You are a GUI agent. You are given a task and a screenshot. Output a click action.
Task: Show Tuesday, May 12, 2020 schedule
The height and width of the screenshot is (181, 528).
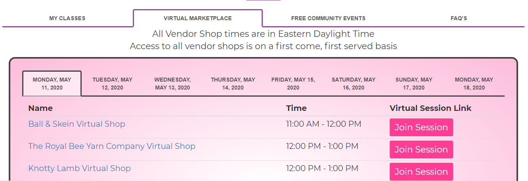click(x=112, y=84)
